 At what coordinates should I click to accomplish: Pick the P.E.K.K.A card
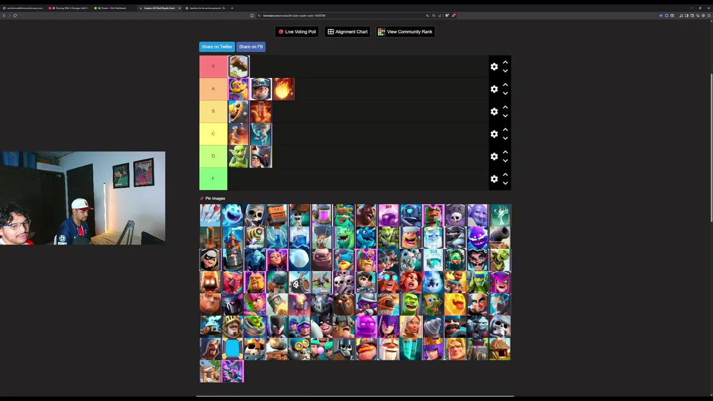click(x=233, y=304)
